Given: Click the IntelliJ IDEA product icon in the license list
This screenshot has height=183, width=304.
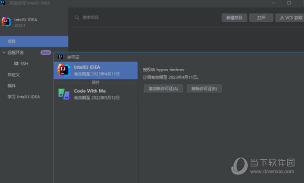Looking at the screenshot, I should click(x=64, y=70).
